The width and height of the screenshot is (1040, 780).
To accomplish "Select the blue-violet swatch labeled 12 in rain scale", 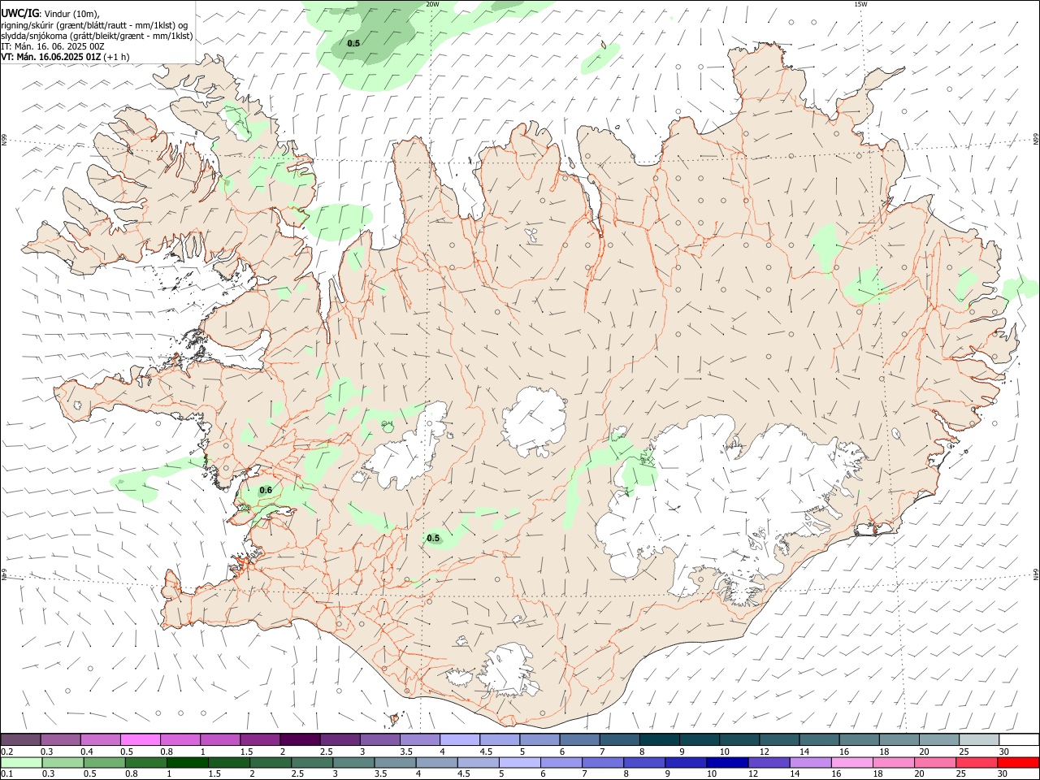I will click(768, 762).
